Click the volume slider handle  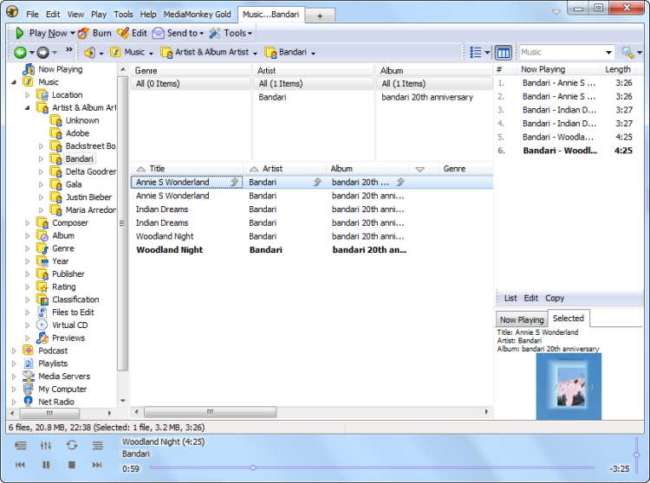[637, 454]
